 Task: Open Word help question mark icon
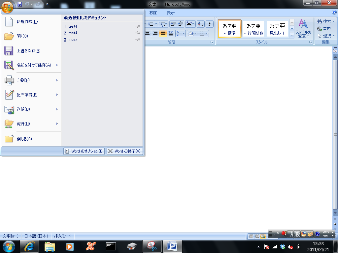334,12
